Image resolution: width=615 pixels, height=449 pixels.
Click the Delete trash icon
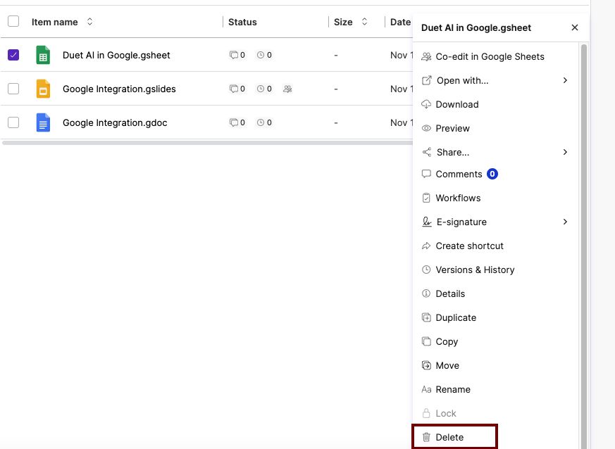tap(426, 437)
